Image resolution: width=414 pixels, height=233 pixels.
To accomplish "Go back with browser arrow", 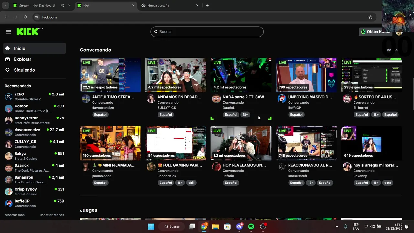I will click(6, 17).
